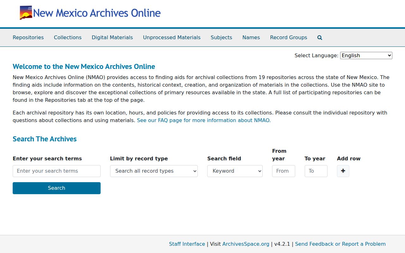The image size is (405, 253).
Task: Open the Subjects listing
Action: pyautogui.click(x=221, y=37)
